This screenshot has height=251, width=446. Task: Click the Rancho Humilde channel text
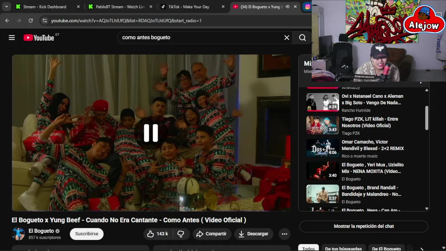point(356,111)
